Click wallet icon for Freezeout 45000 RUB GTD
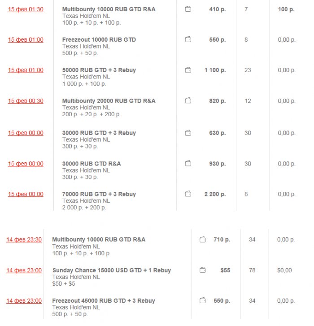 click(x=203, y=300)
